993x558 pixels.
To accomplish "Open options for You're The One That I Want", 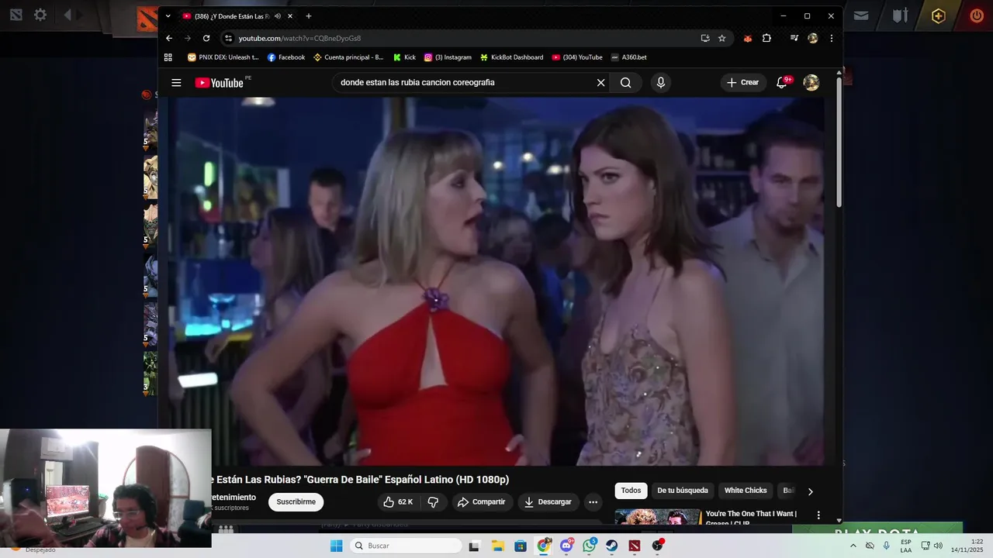I will click(818, 515).
